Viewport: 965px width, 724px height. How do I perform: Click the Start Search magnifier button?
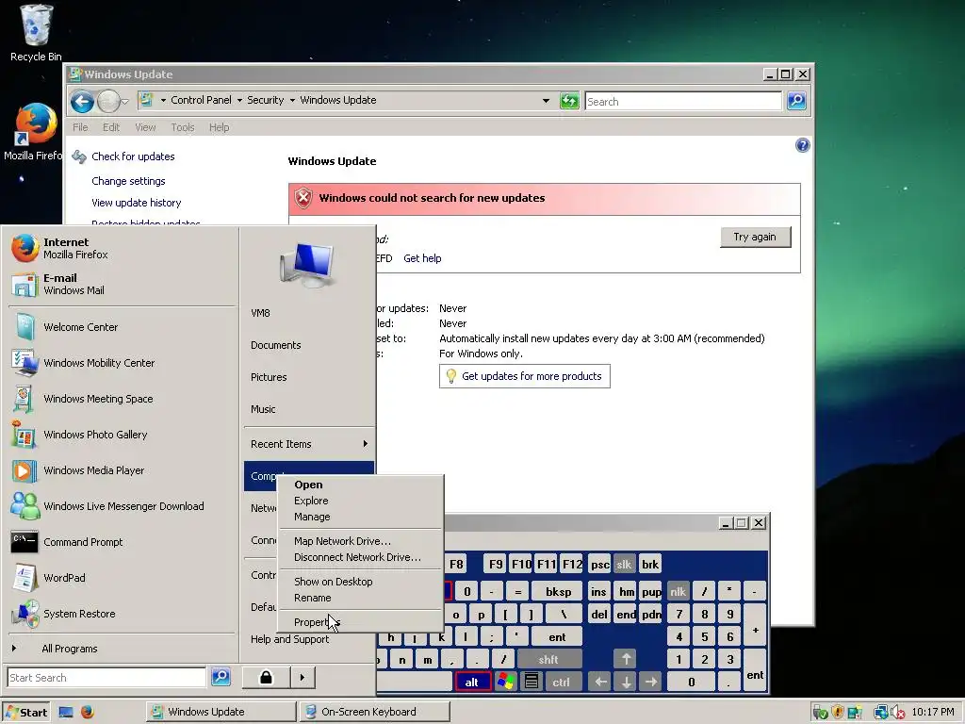[221, 677]
